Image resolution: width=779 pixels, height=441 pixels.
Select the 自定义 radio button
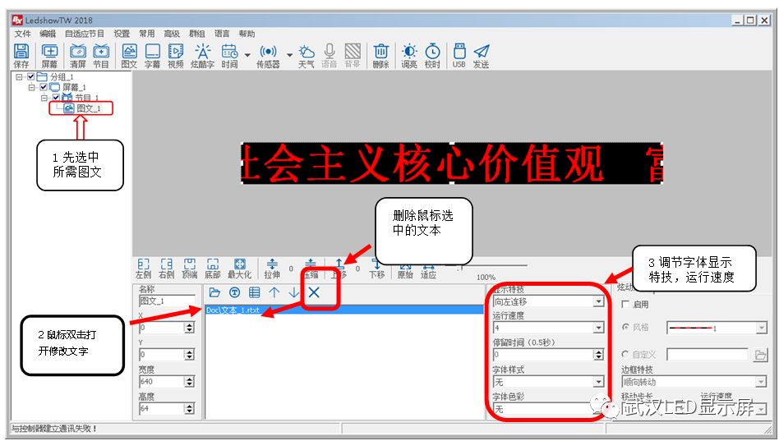pos(625,354)
